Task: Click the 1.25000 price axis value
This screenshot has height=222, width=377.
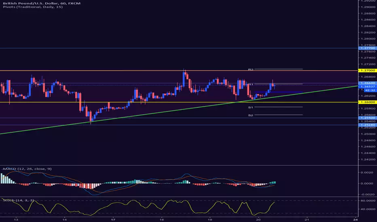Action: [x=368, y=134]
